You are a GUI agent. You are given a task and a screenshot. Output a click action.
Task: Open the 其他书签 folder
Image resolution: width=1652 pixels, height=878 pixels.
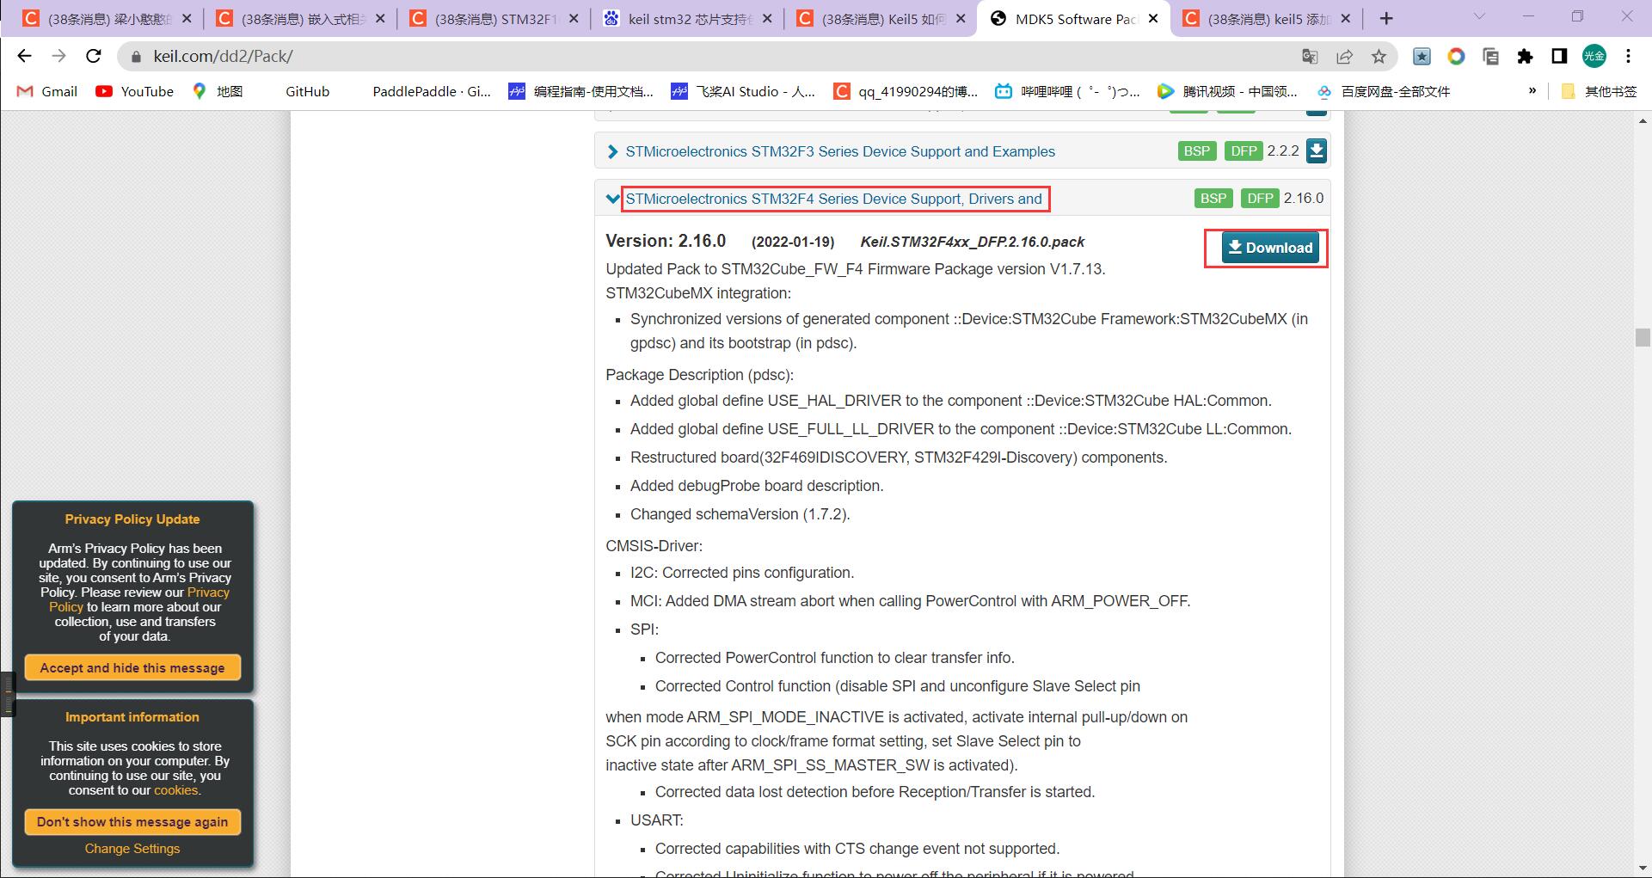(1599, 91)
